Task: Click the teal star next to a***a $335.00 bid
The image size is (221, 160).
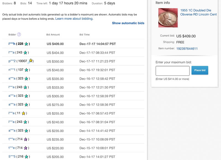Action: click(x=26, y=79)
